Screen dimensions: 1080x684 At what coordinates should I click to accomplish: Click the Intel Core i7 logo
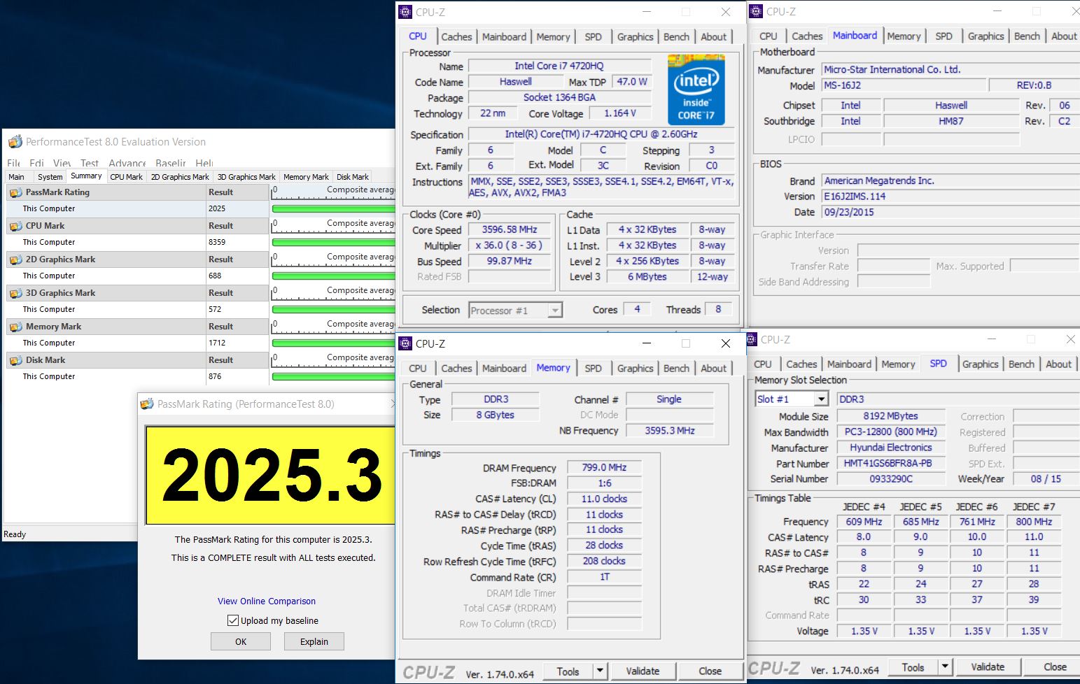(696, 90)
